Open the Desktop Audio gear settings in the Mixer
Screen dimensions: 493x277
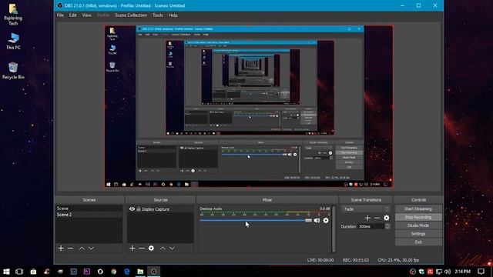tap(326, 221)
